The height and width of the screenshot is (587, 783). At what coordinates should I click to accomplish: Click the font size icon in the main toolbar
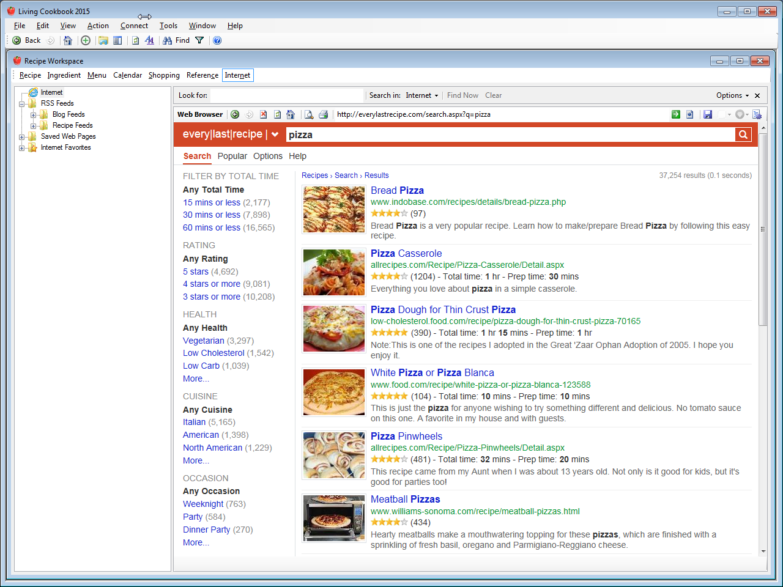click(150, 40)
